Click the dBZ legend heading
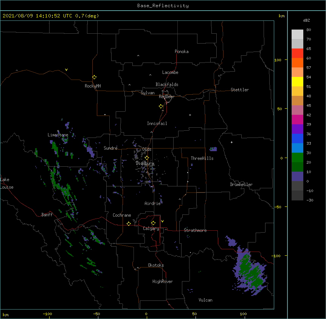Image resolution: width=326 pixels, height=319 pixels. 306,20
